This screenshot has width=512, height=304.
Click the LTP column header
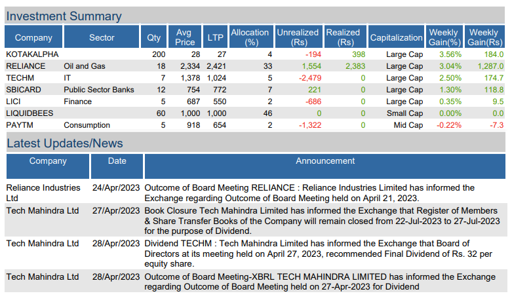click(215, 37)
